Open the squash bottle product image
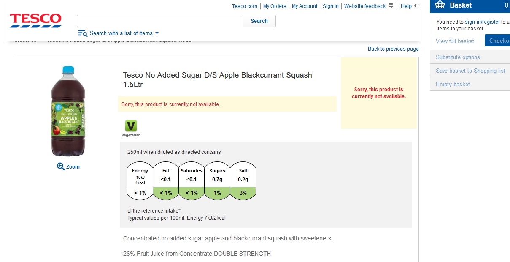This screenshot has width=510, height=262. pyautogui.click(x=68, y=112)
